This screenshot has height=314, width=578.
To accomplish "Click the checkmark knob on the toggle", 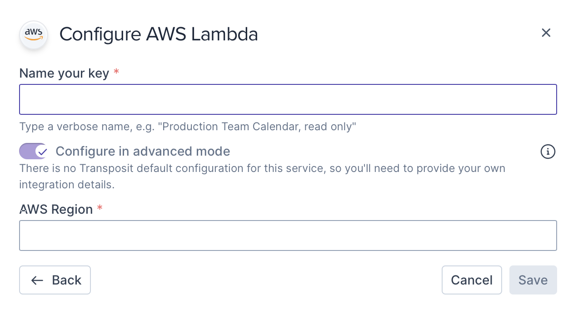I will (x=42, y=152).
